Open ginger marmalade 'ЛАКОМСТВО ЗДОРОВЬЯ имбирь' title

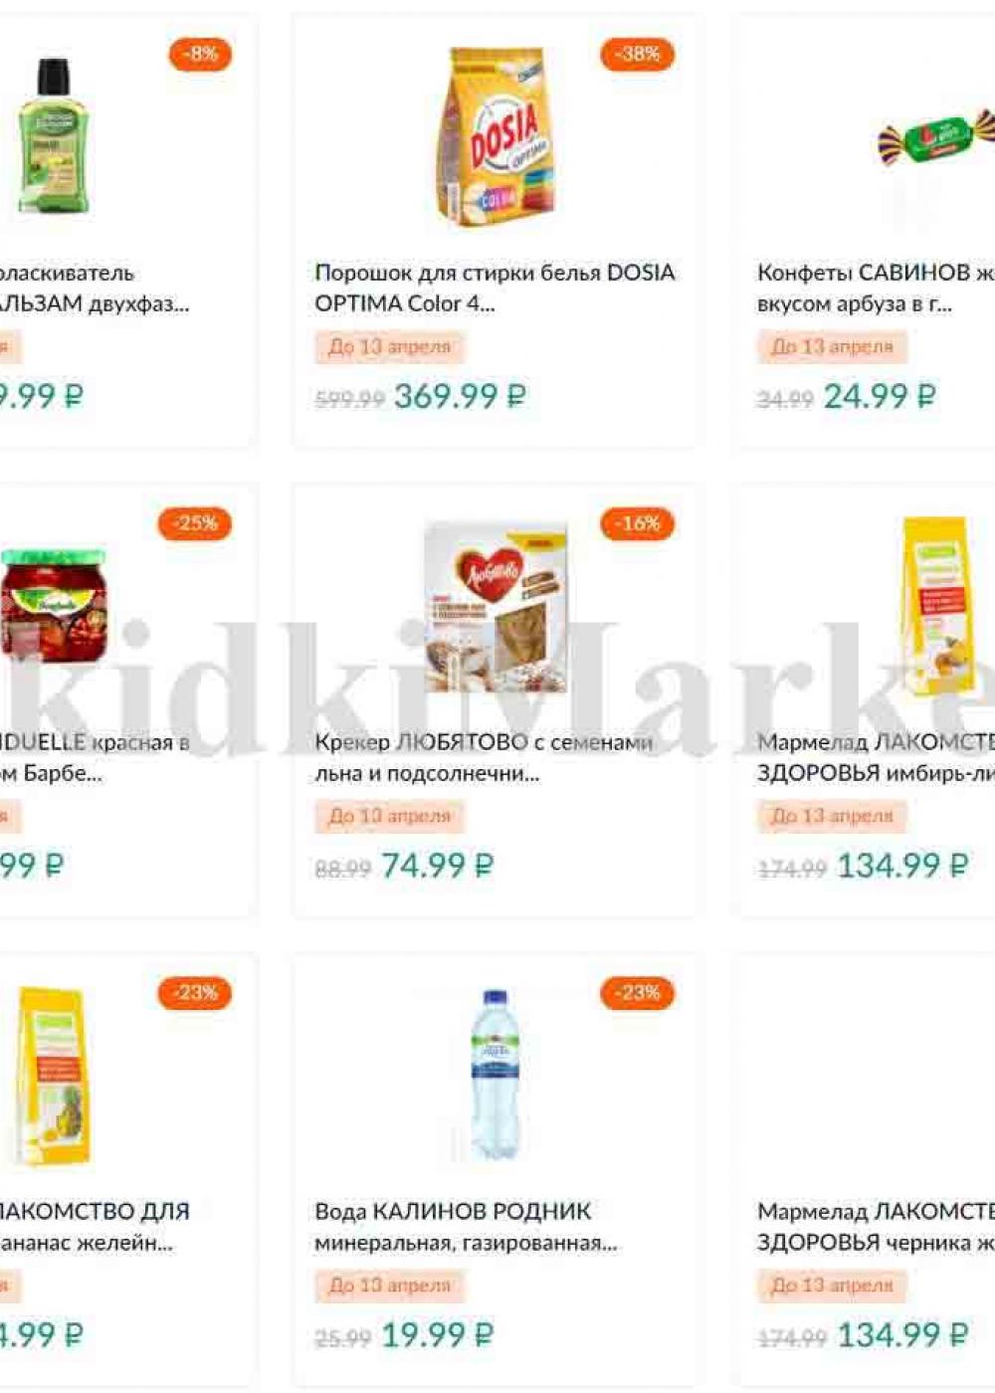click(x=876, y=757)
